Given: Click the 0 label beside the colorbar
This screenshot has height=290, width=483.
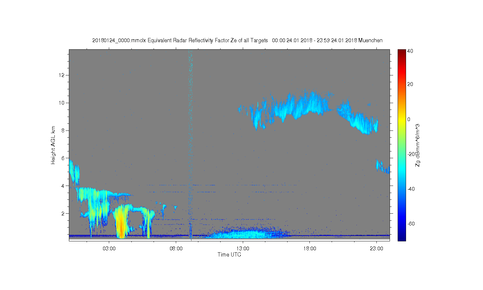Looking at the screenshot, I should [x=409, y=119].
